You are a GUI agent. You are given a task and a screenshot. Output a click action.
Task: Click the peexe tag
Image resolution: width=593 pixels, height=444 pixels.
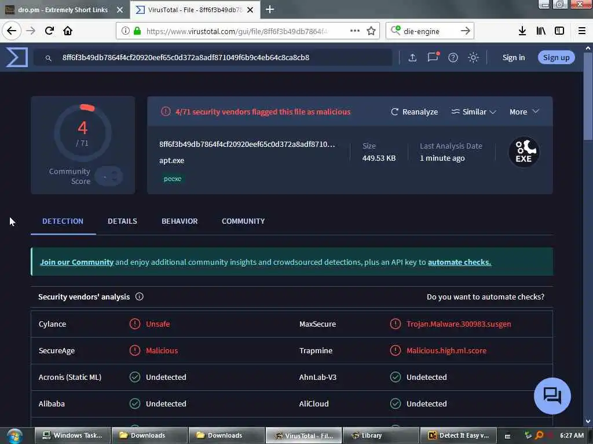coord(173,179)
